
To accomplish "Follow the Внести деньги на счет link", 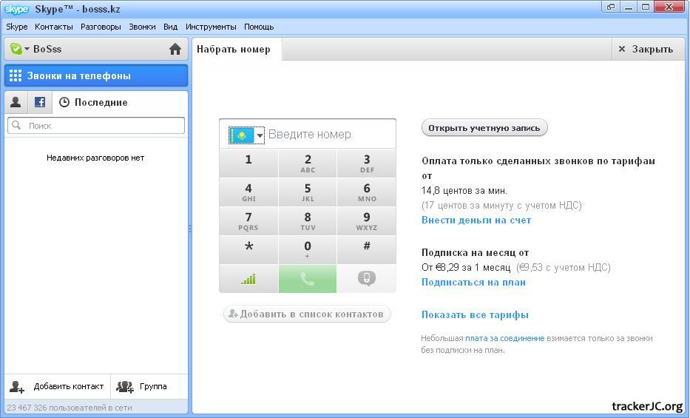I will 476,220.
